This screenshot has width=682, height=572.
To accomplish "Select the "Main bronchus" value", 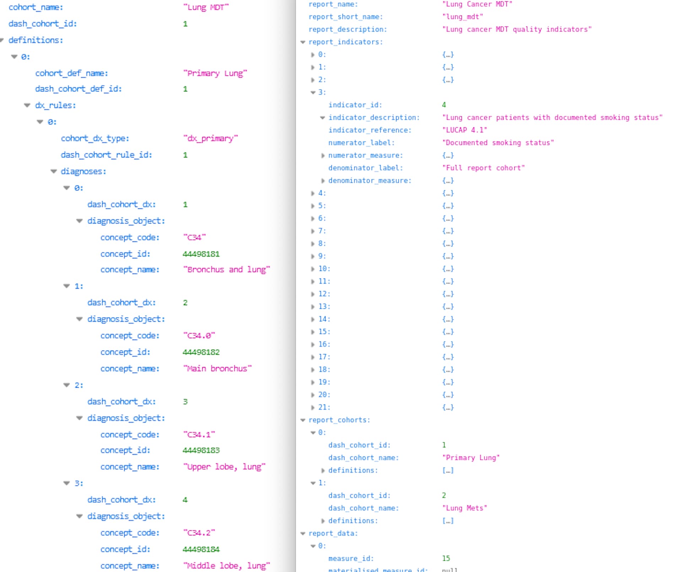I will [x=217, y=369].
